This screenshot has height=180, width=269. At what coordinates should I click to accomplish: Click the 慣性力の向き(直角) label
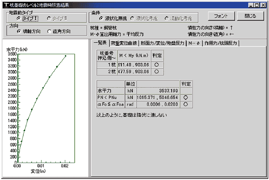(211, 34)
